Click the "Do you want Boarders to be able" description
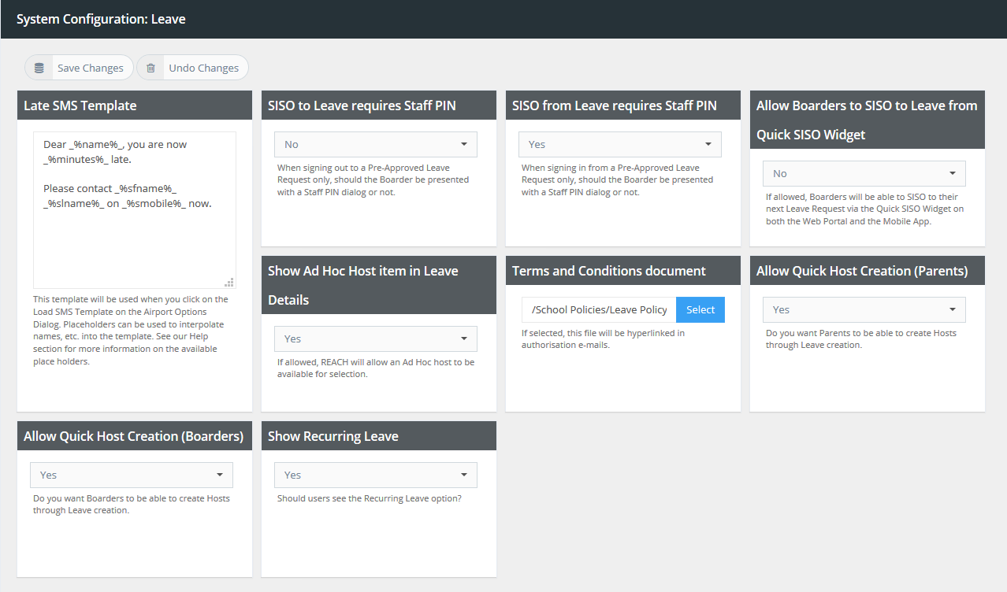 (x=132, y=504)
